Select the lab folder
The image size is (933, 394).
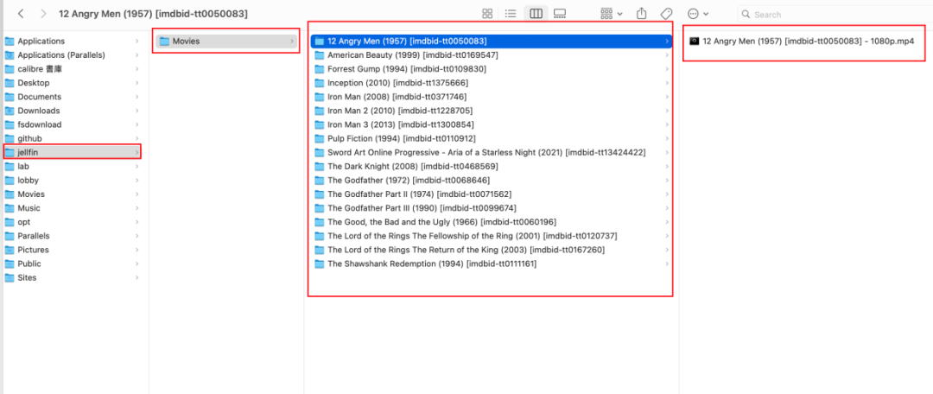72,166
